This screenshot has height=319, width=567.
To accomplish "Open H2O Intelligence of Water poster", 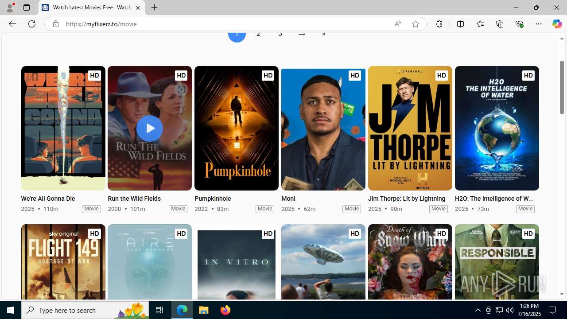I will pos(497,128).
